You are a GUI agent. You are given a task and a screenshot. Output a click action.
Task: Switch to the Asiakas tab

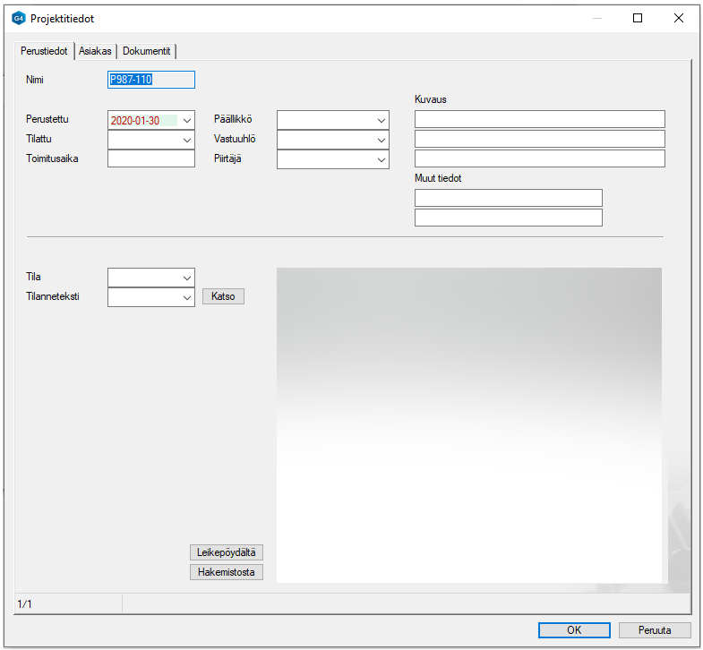[x=95, y=51]
